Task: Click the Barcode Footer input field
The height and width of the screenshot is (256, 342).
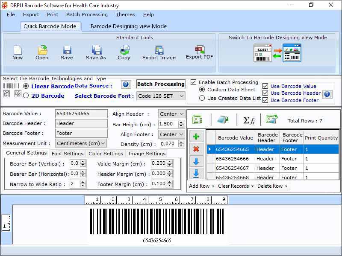Action: point(81,133)
